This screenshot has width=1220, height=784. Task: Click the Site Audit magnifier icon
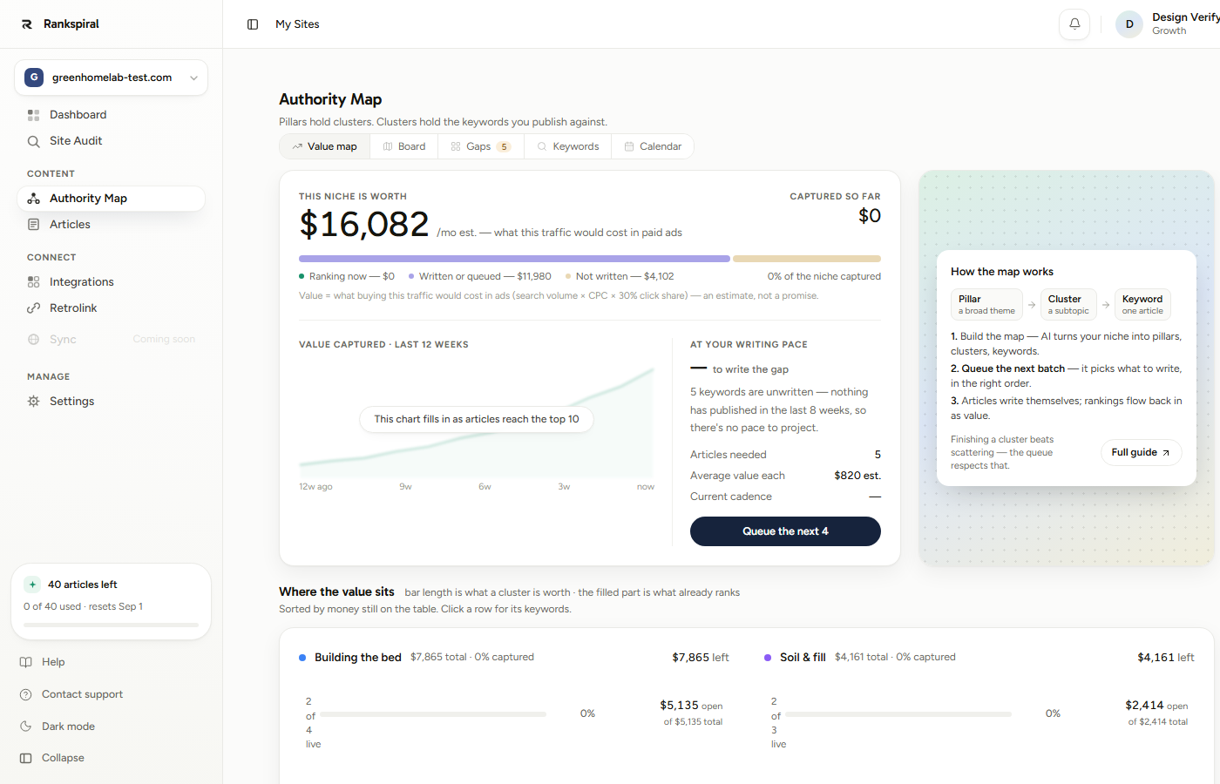tap(34, 141)
